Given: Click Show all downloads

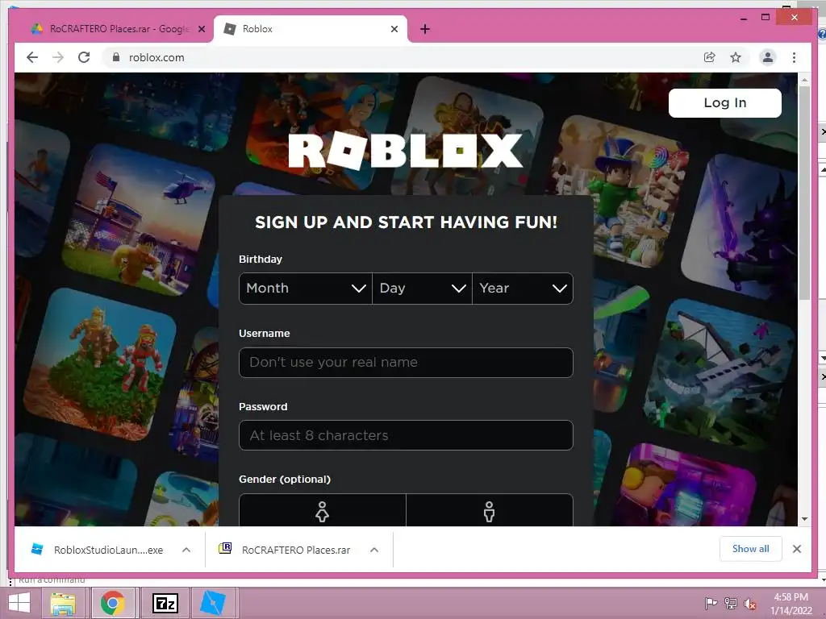Looking at the screenshot, I should (751, 549).
